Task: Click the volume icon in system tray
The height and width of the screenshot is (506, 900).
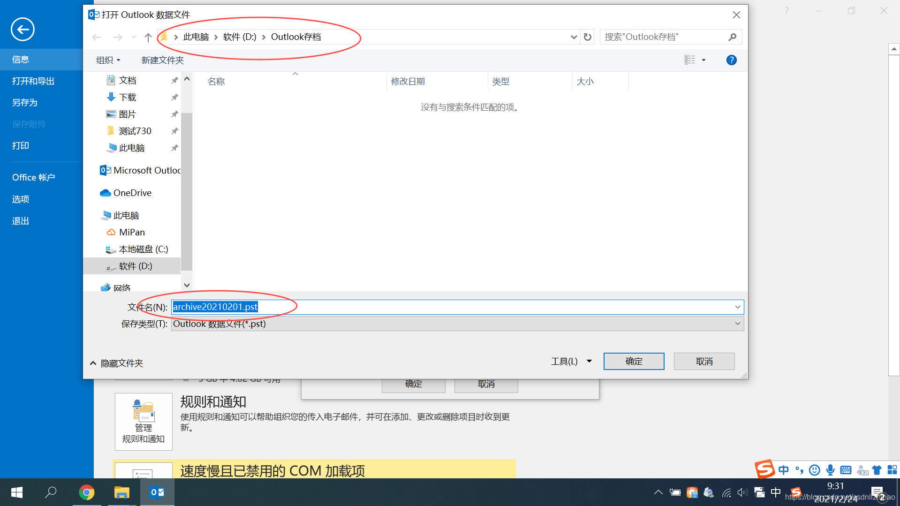Action: click(742, 492)
